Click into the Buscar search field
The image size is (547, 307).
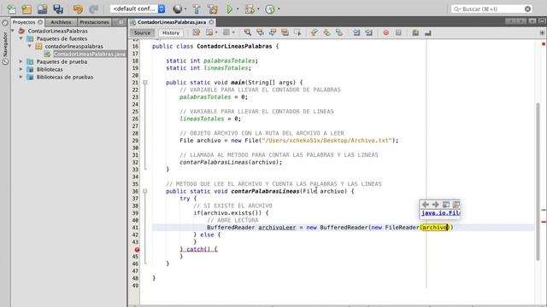[x=492, y=9]
